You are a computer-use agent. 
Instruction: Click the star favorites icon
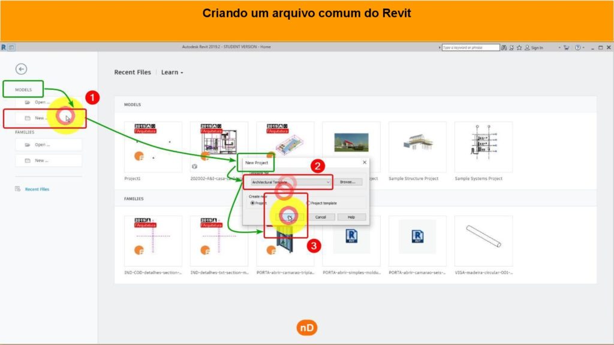pyautogui.click(x=519, y=47)
